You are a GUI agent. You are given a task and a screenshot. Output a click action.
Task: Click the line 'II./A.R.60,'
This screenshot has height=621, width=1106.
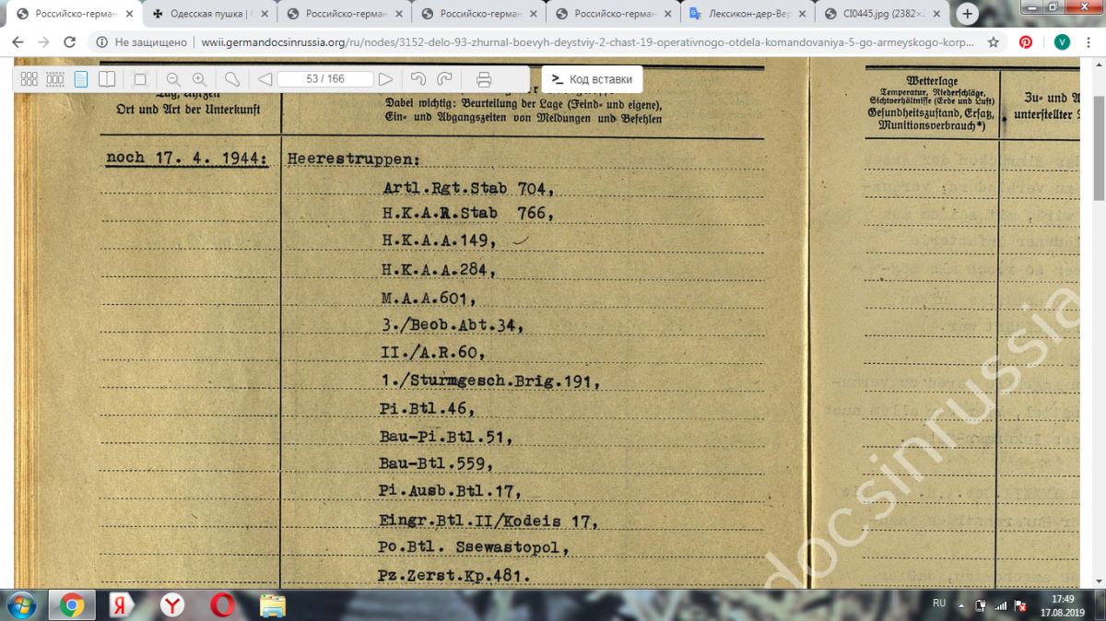point(433,354)
